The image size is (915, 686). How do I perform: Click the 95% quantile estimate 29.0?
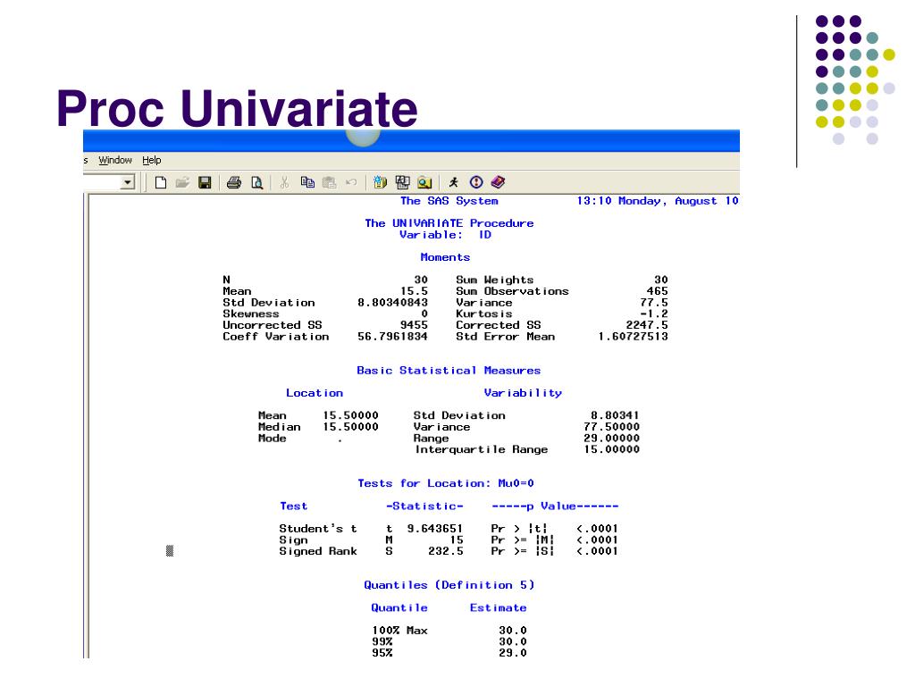(513, 653)
